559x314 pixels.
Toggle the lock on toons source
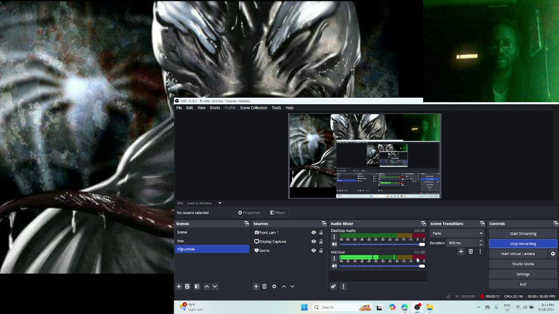pos(321,251)
